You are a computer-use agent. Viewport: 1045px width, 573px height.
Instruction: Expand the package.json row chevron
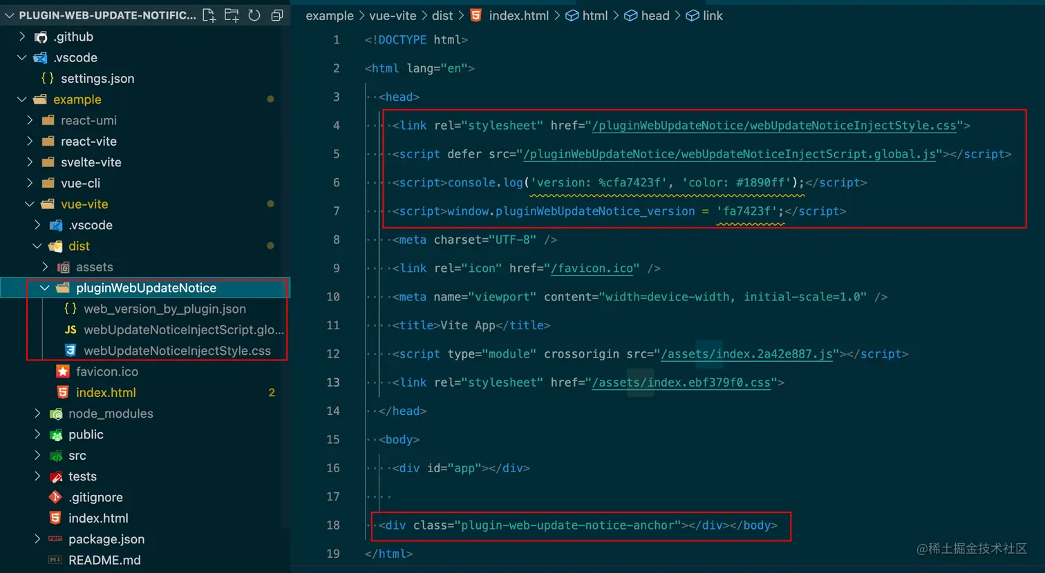tap(37, 539)
